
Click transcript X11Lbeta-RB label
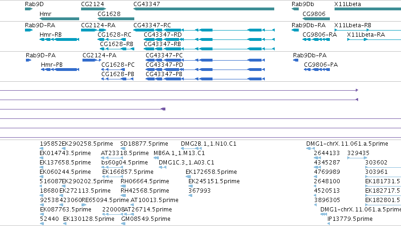pyautogui.click(x=352, y=25)
